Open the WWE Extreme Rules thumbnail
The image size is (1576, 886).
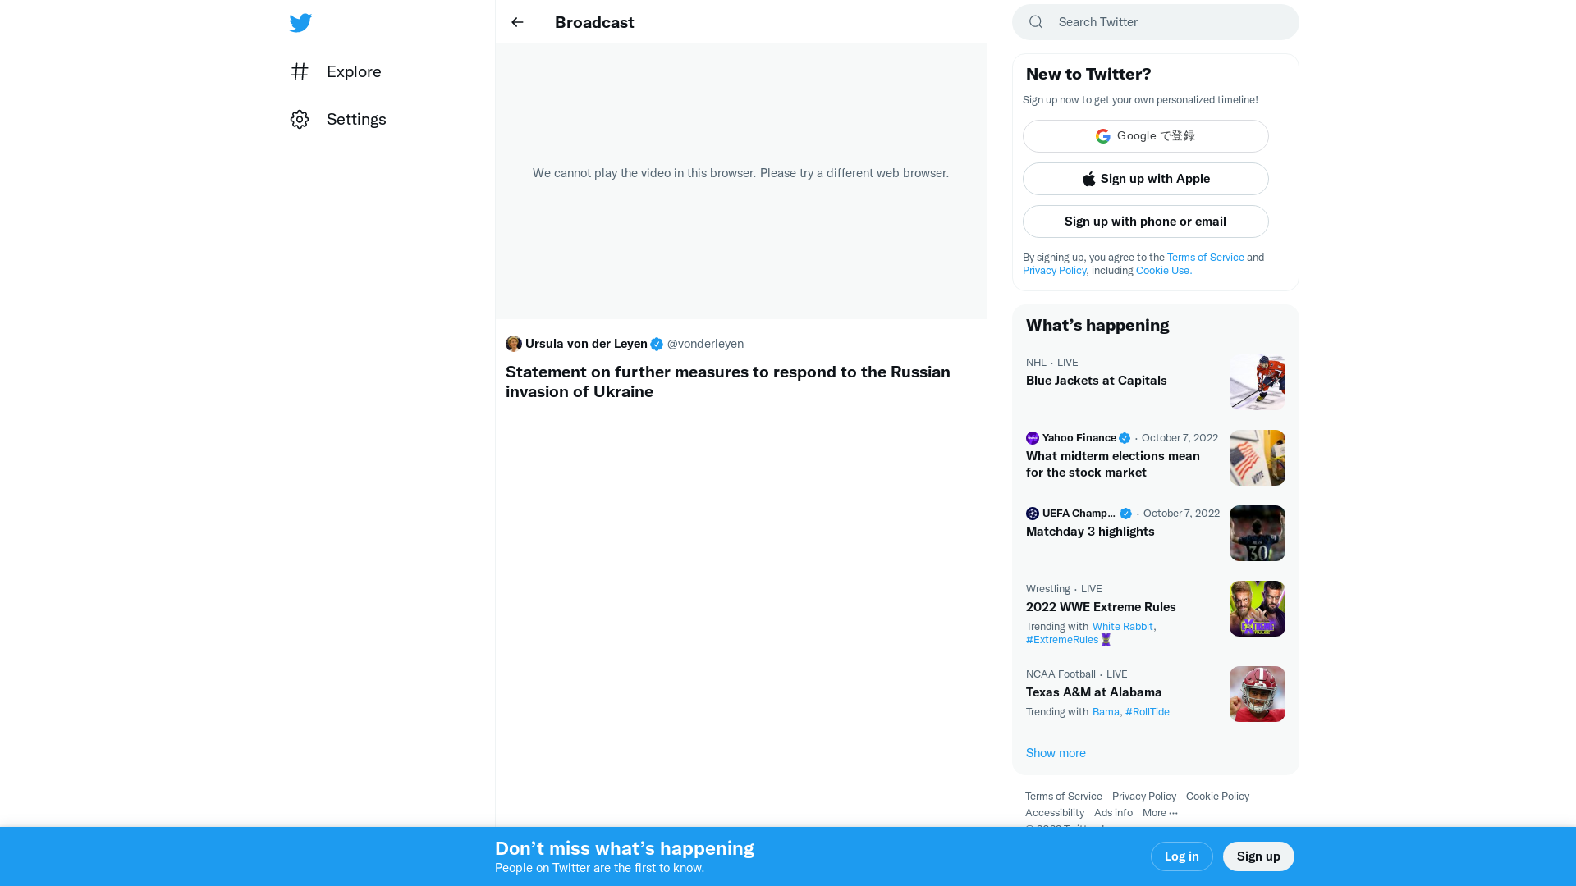[1258, 609]
